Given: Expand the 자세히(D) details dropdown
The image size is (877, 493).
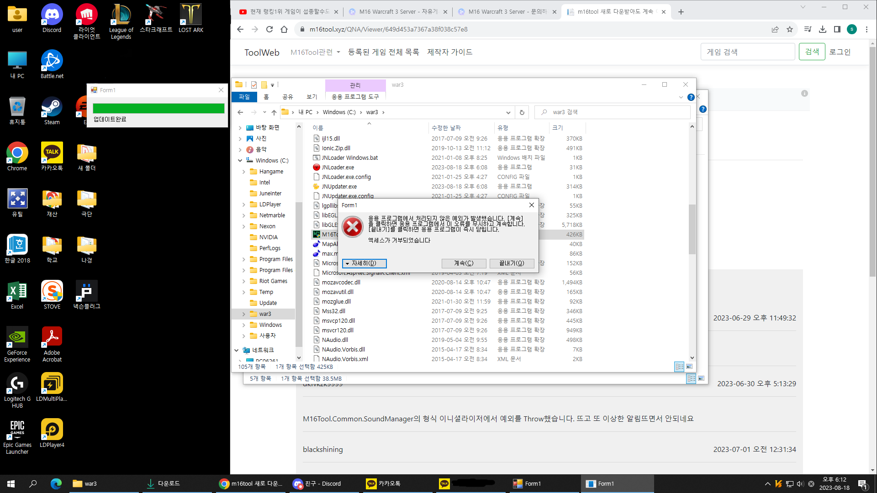Looking at the screenshot, I should click(x=364, y=263).
